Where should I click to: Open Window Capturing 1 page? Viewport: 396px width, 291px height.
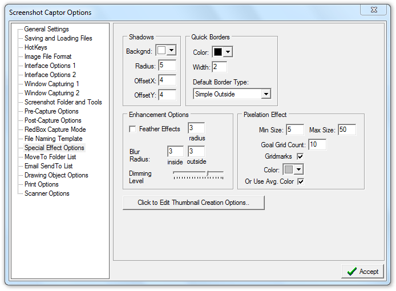[x=52, y=84]
